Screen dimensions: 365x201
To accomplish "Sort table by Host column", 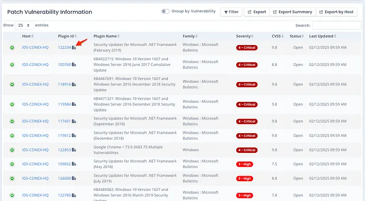I will (x=28, y=36).
